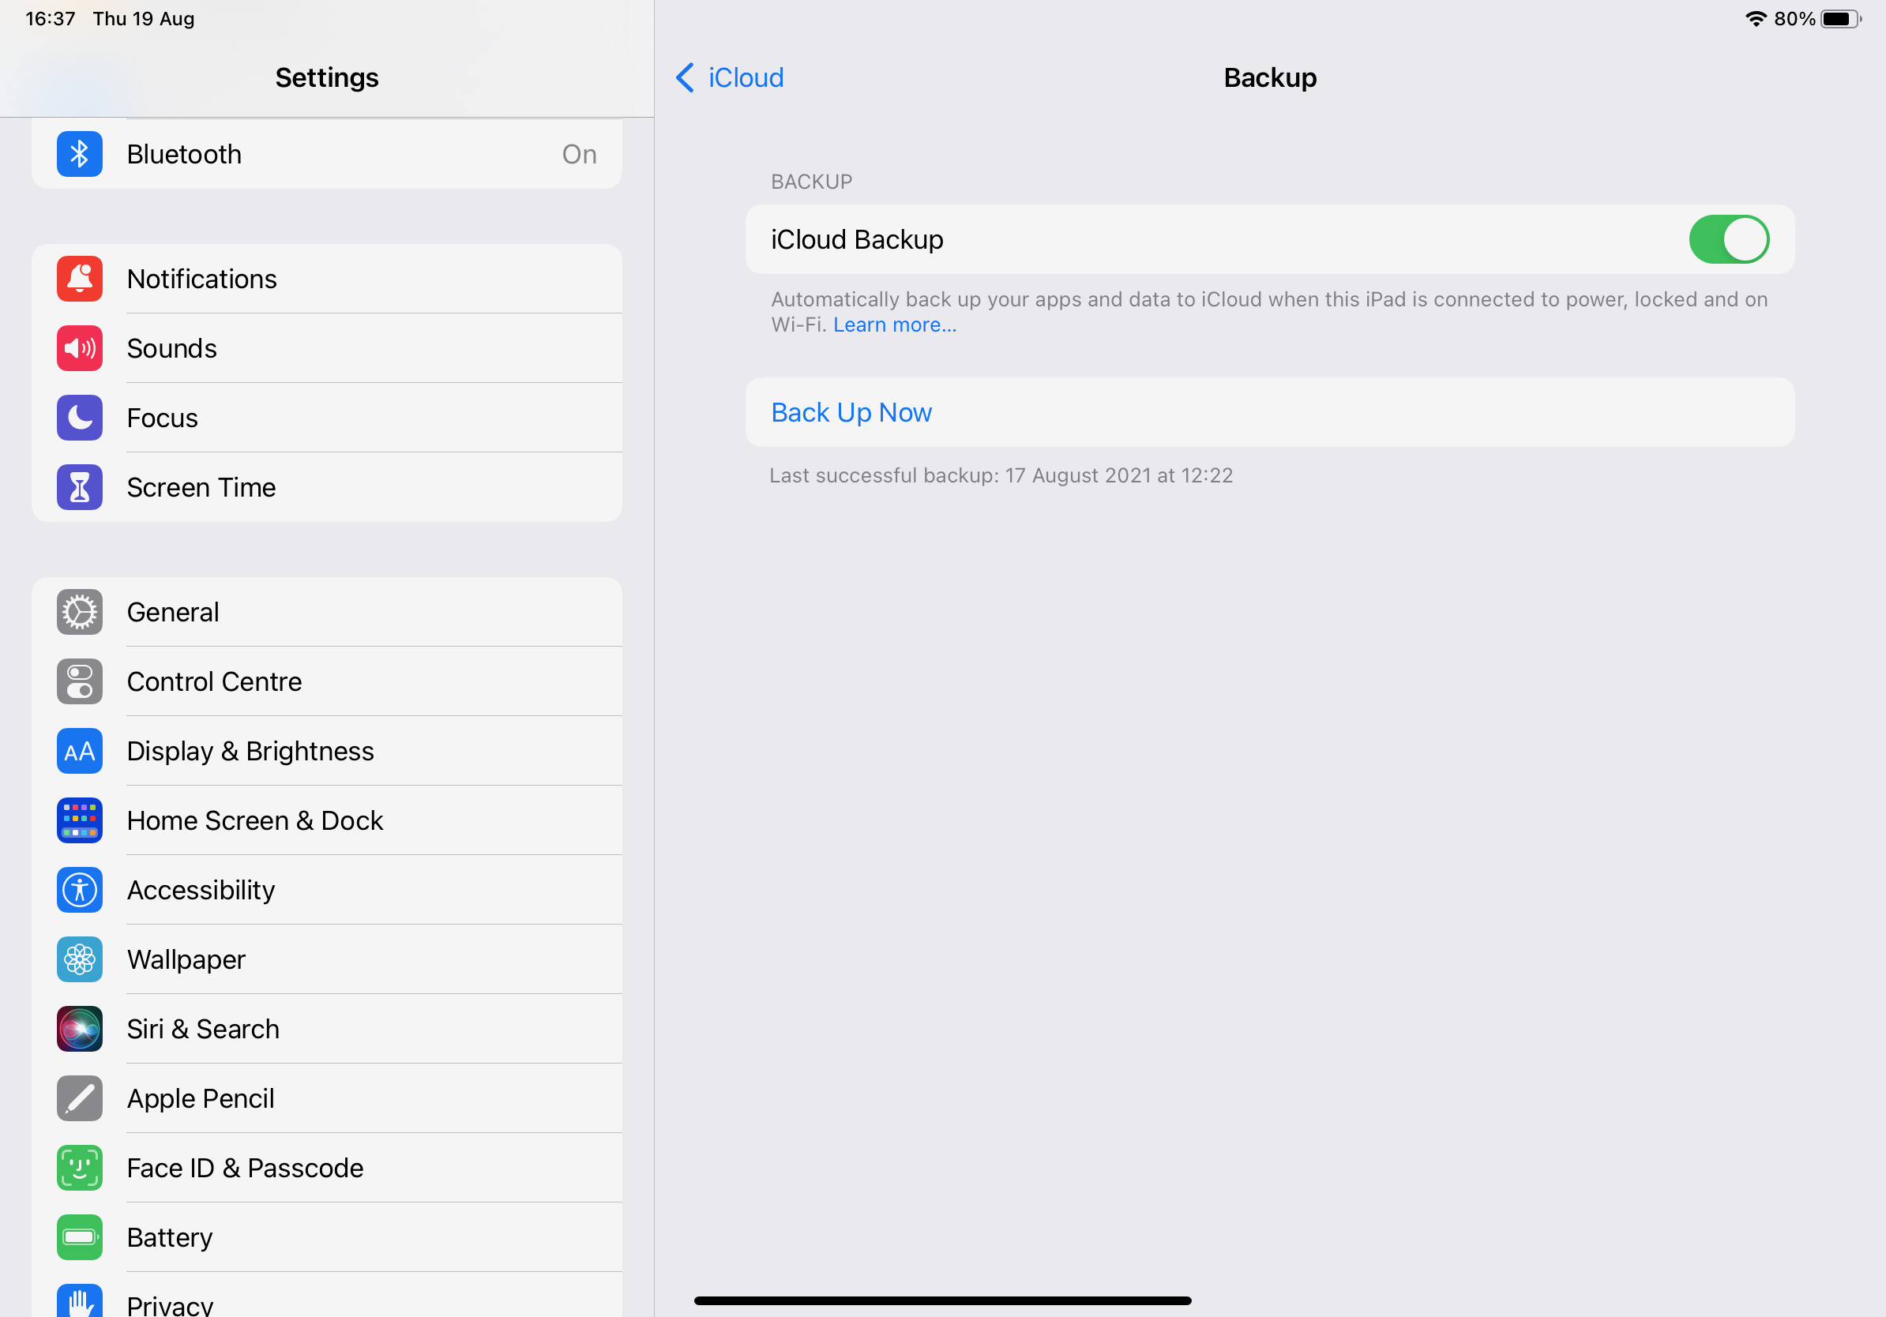
Task: Tap the home indicator bar
Action: tap(942, 1300)
